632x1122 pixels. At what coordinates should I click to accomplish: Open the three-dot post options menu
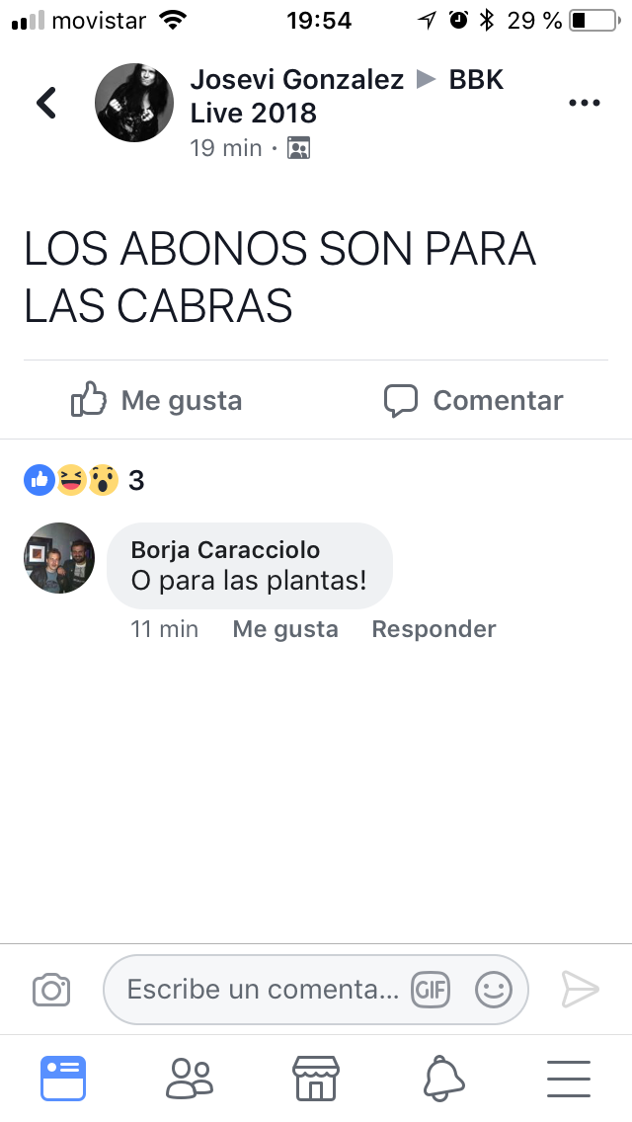tap(584, 103)
